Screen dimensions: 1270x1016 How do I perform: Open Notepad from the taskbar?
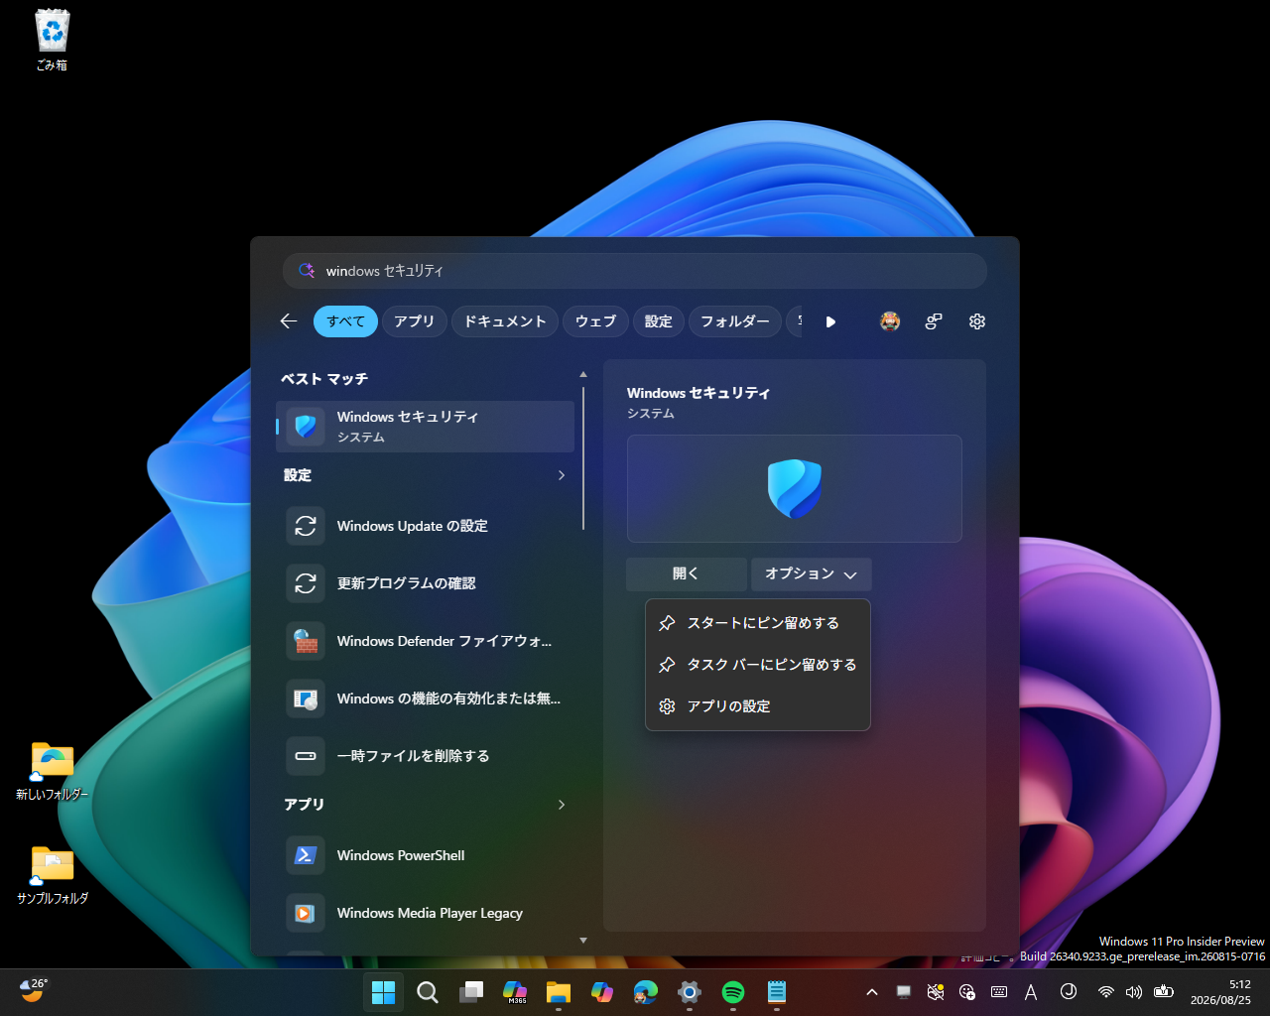(x=777, y=992)
